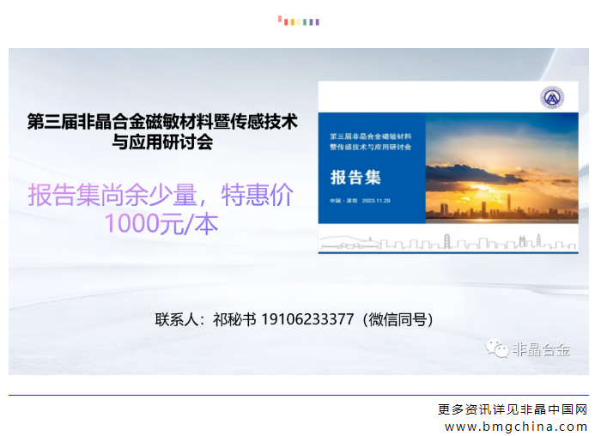This screenshot has width=595, height=436.
Task: Click the cover date 中国·深圳 2023.11.29
Action: [x=360, y=201]
